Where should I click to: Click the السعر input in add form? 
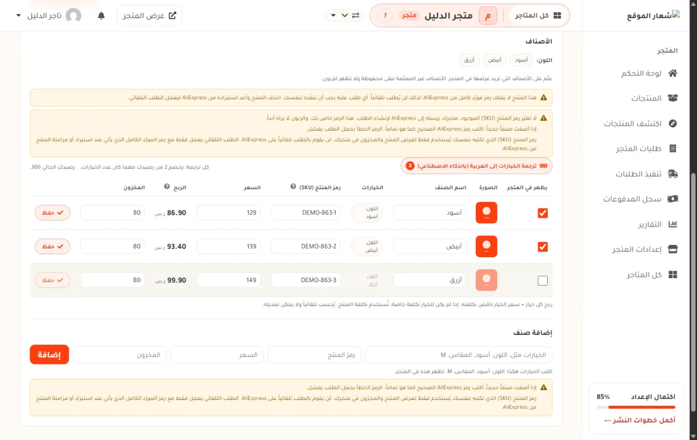click(217, 355)
